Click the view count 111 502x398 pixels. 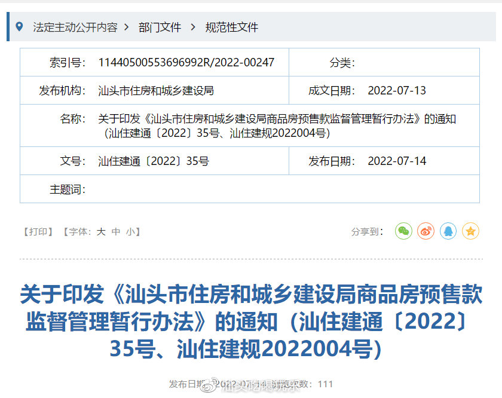pos(325,384)
